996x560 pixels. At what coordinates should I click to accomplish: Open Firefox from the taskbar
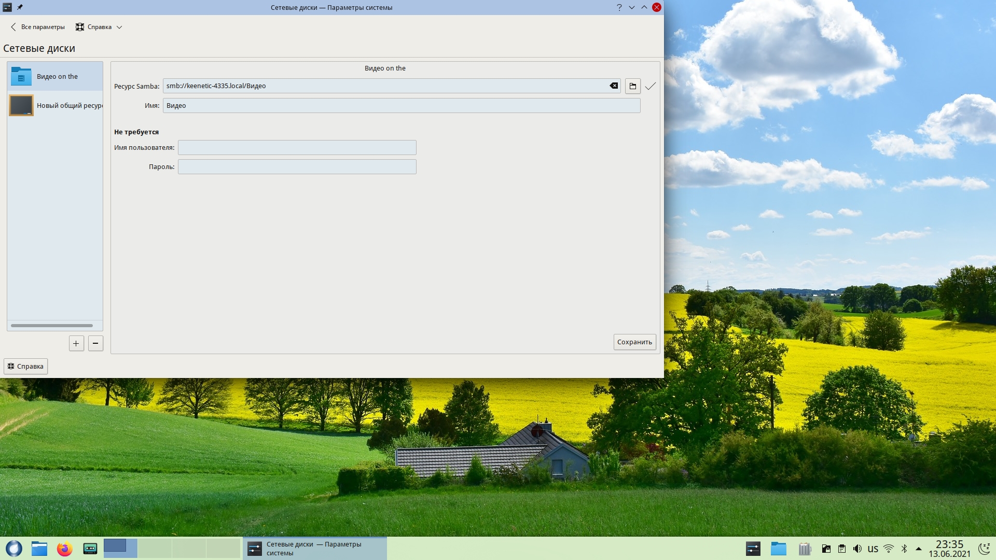(65, 549)
